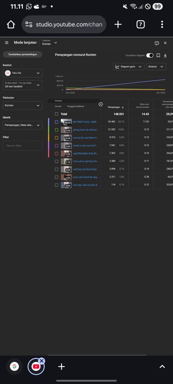Open a new browser tab with the plus
The height and width of the screenshot is (384, 173).
pos(118,24)
